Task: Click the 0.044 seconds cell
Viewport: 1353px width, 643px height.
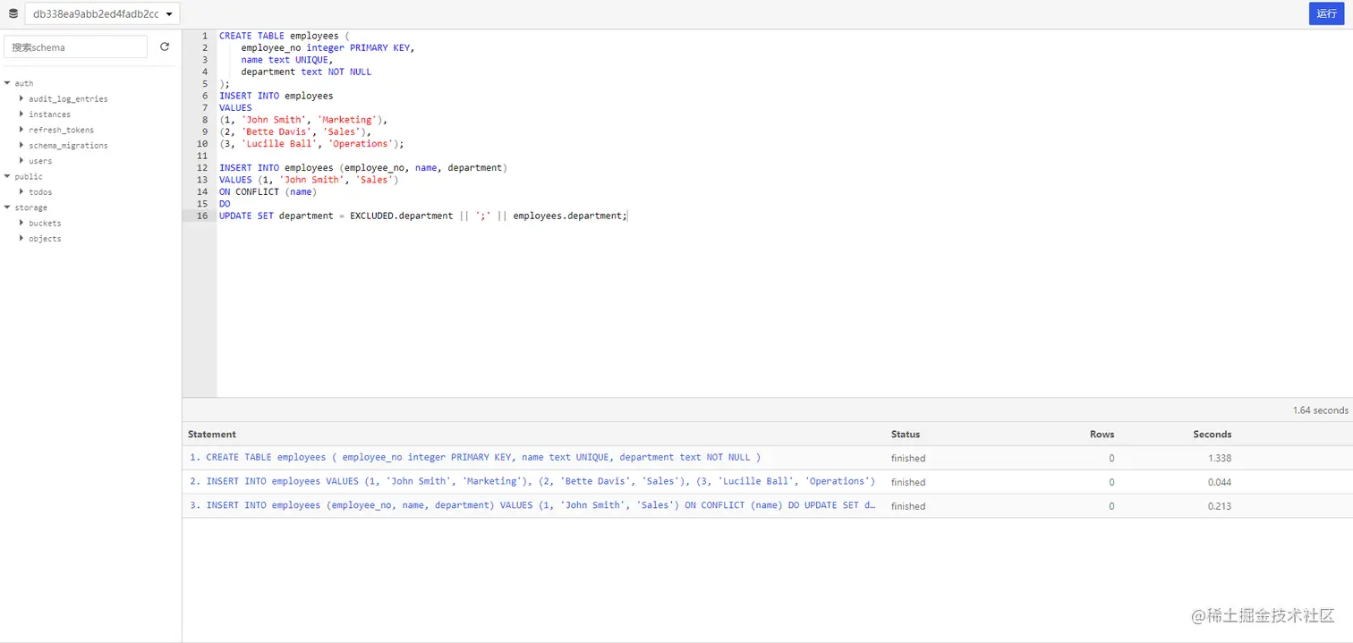Action: click(1219, 482)
